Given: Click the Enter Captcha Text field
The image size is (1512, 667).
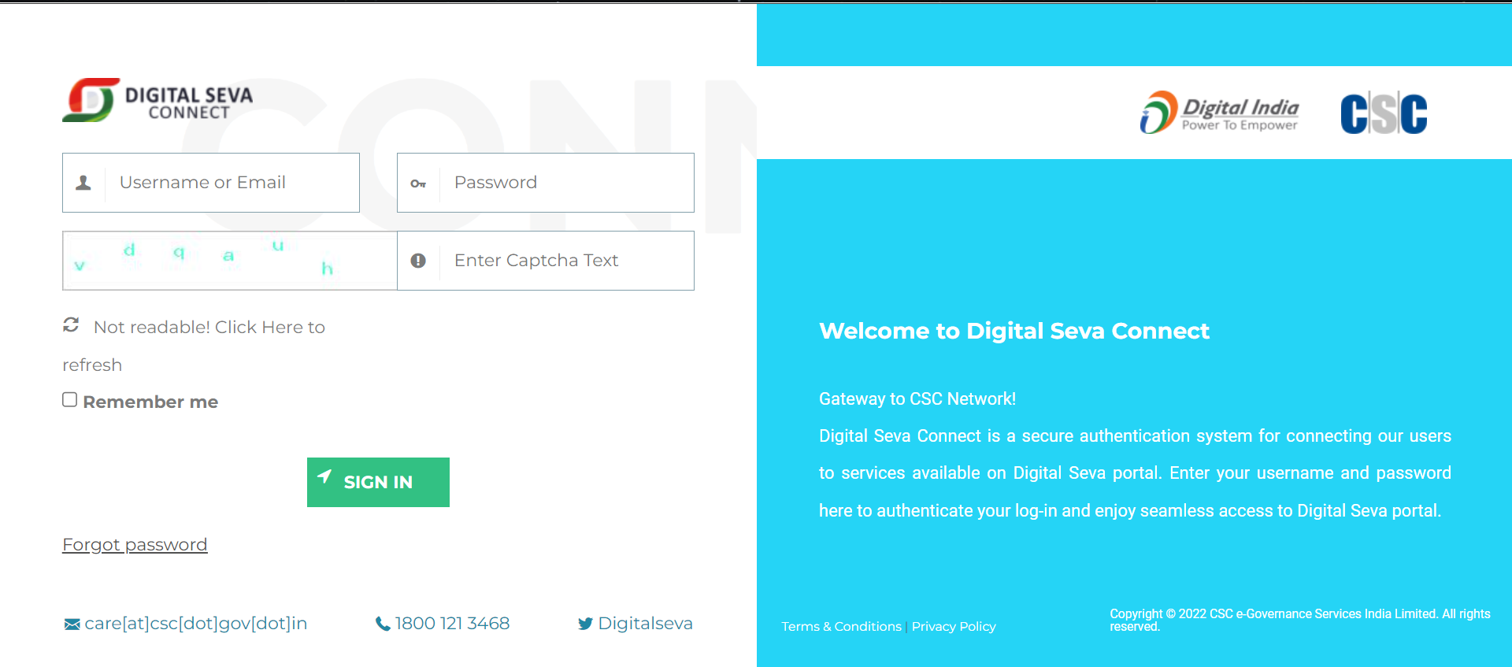Looking at the screenshot, I should pos(565,261).
